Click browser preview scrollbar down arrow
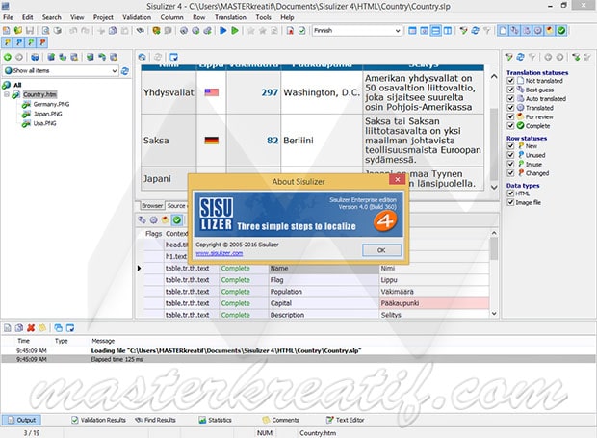The height and width of the screenshot is (438, 597). click(x=494, y=187)
